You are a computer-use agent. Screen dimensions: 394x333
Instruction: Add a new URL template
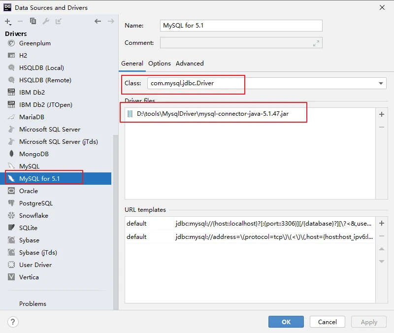pyautogui.click(x=381, y=223)
